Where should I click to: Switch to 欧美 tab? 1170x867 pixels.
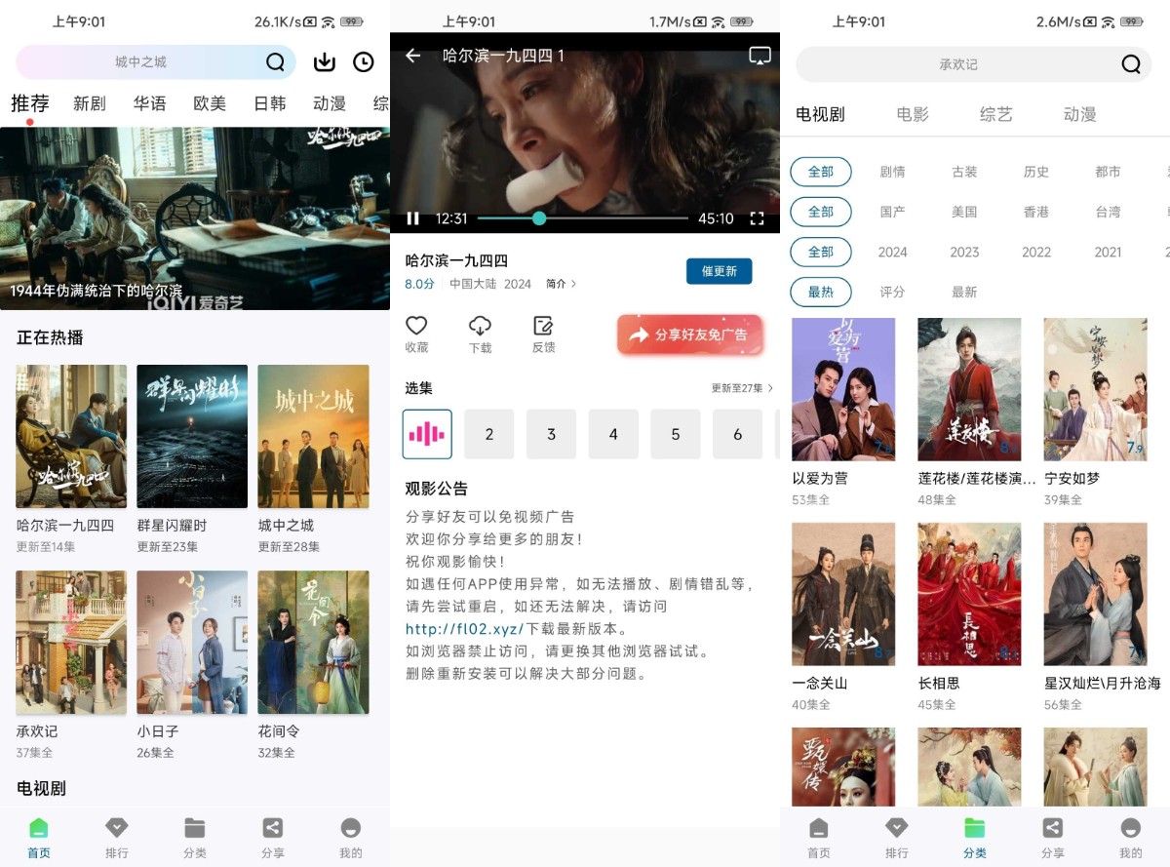tap(210, 103)
